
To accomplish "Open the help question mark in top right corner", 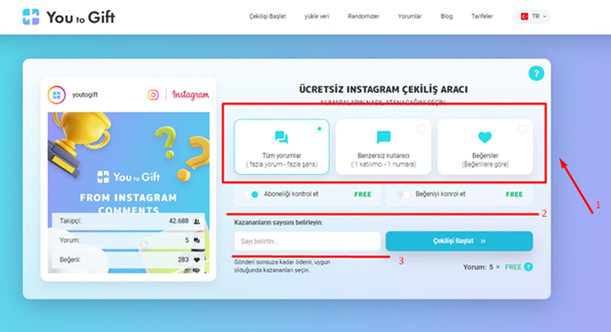I will [x=537, y=73].
